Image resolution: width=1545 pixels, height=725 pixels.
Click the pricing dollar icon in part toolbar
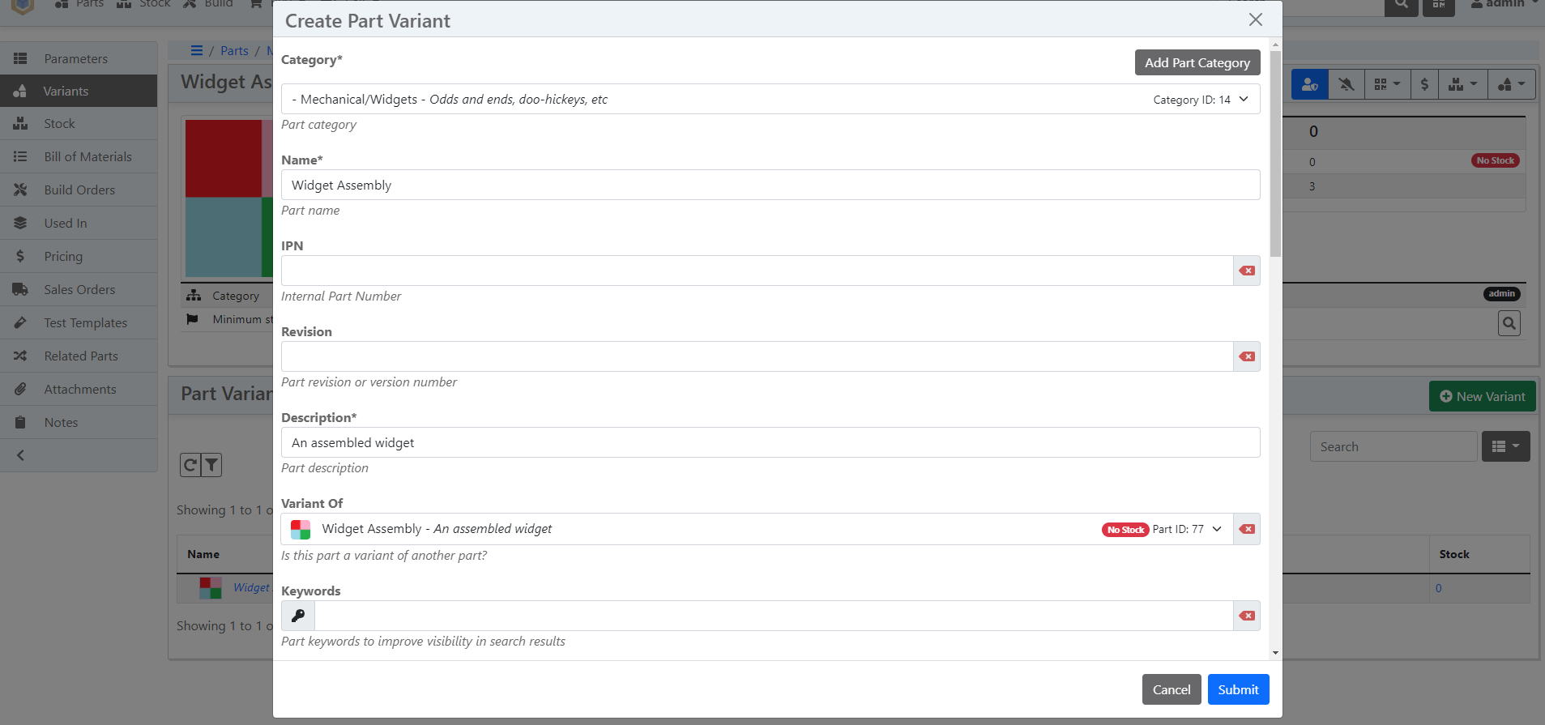[x=1424, y=84]
